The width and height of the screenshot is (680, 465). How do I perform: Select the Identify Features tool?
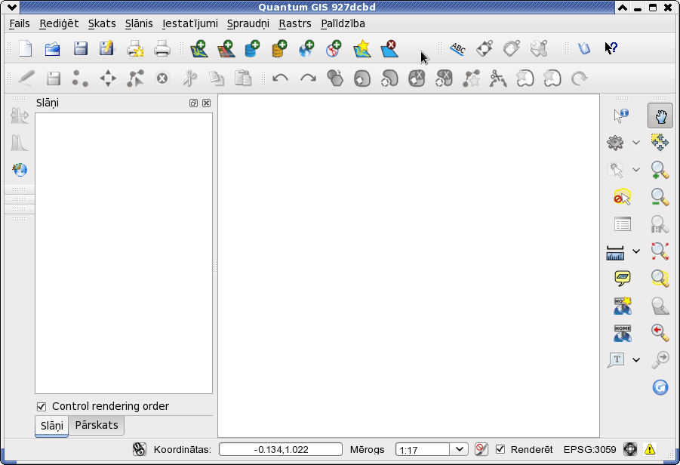point(621,115)
